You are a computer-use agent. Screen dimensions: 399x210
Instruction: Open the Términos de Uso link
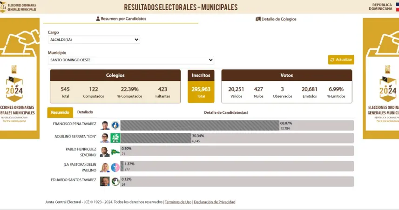pyautogui.click(x=178, y=202)
